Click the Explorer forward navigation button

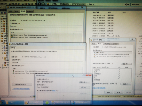pyautogui.click(x=43, y=4)
